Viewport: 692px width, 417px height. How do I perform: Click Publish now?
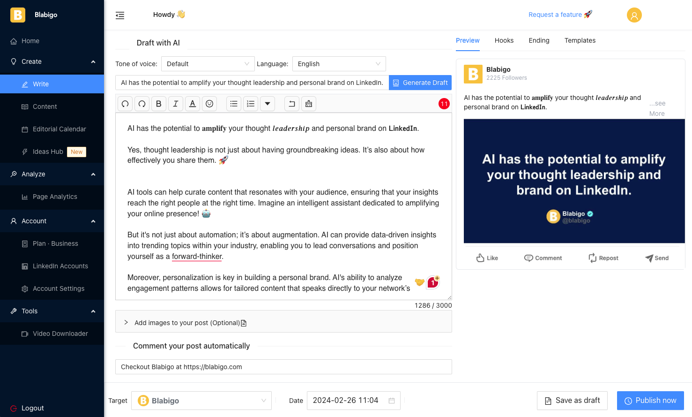click(x=650, y=400)
